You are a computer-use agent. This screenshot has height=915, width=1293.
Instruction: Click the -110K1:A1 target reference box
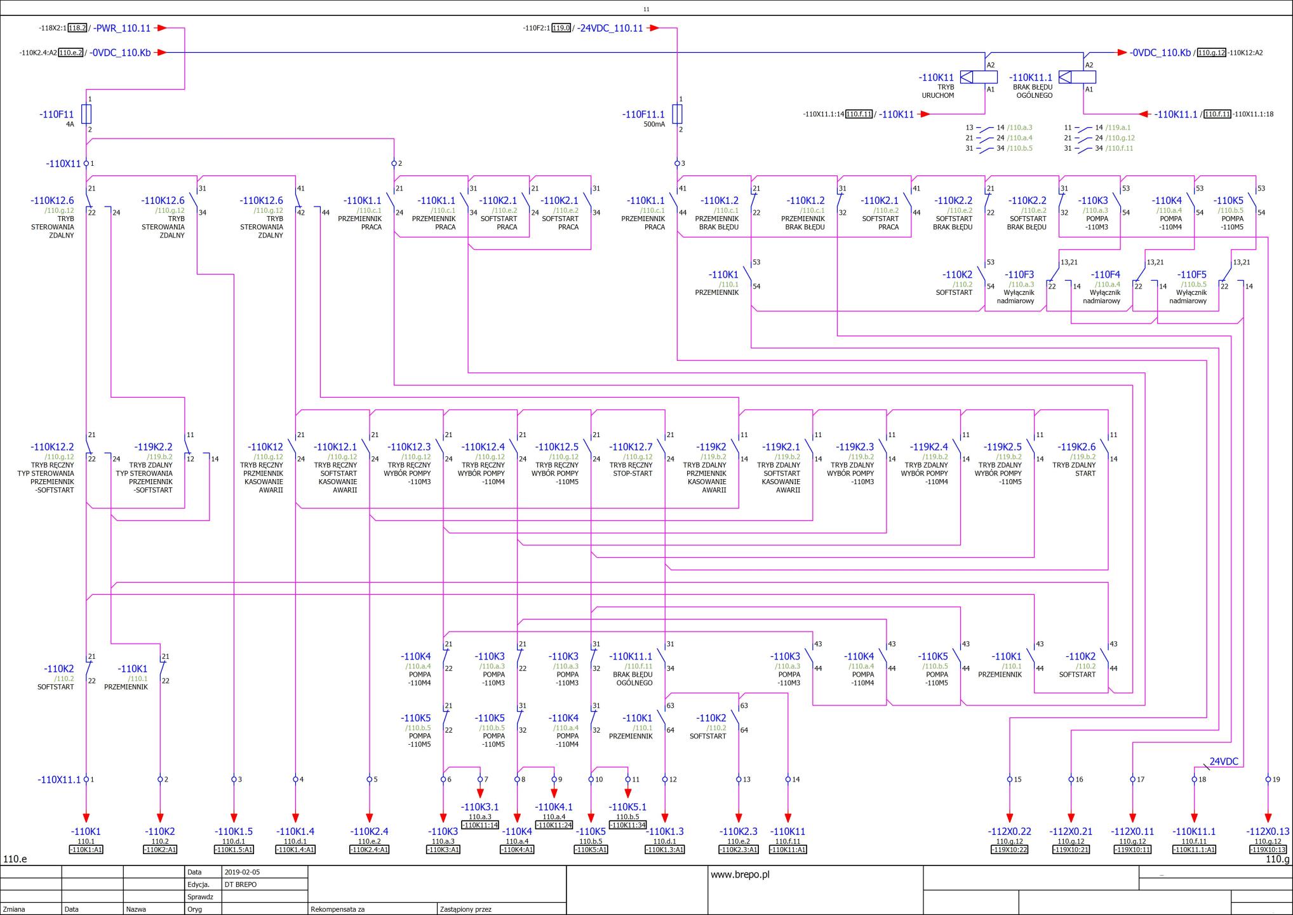pyautogui.click(x=86, y=850)
